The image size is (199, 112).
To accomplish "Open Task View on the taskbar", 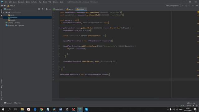I will [x=16, y=109].
